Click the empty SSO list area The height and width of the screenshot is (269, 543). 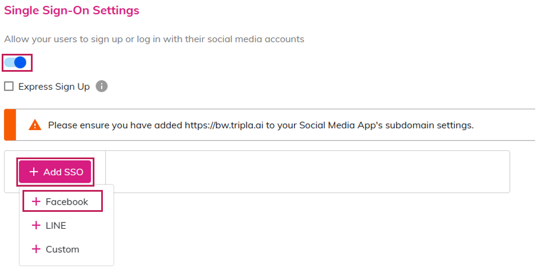306,171
